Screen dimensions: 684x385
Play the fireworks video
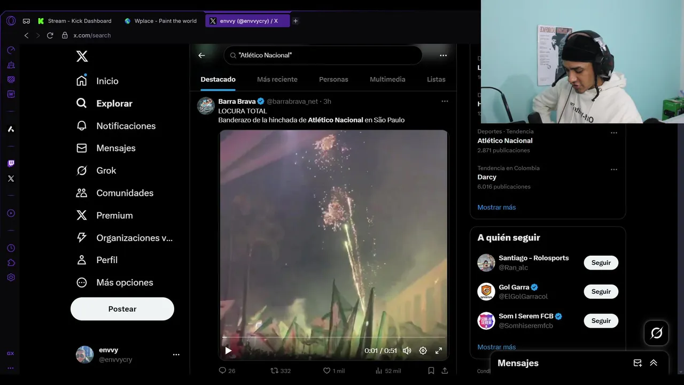228,351
